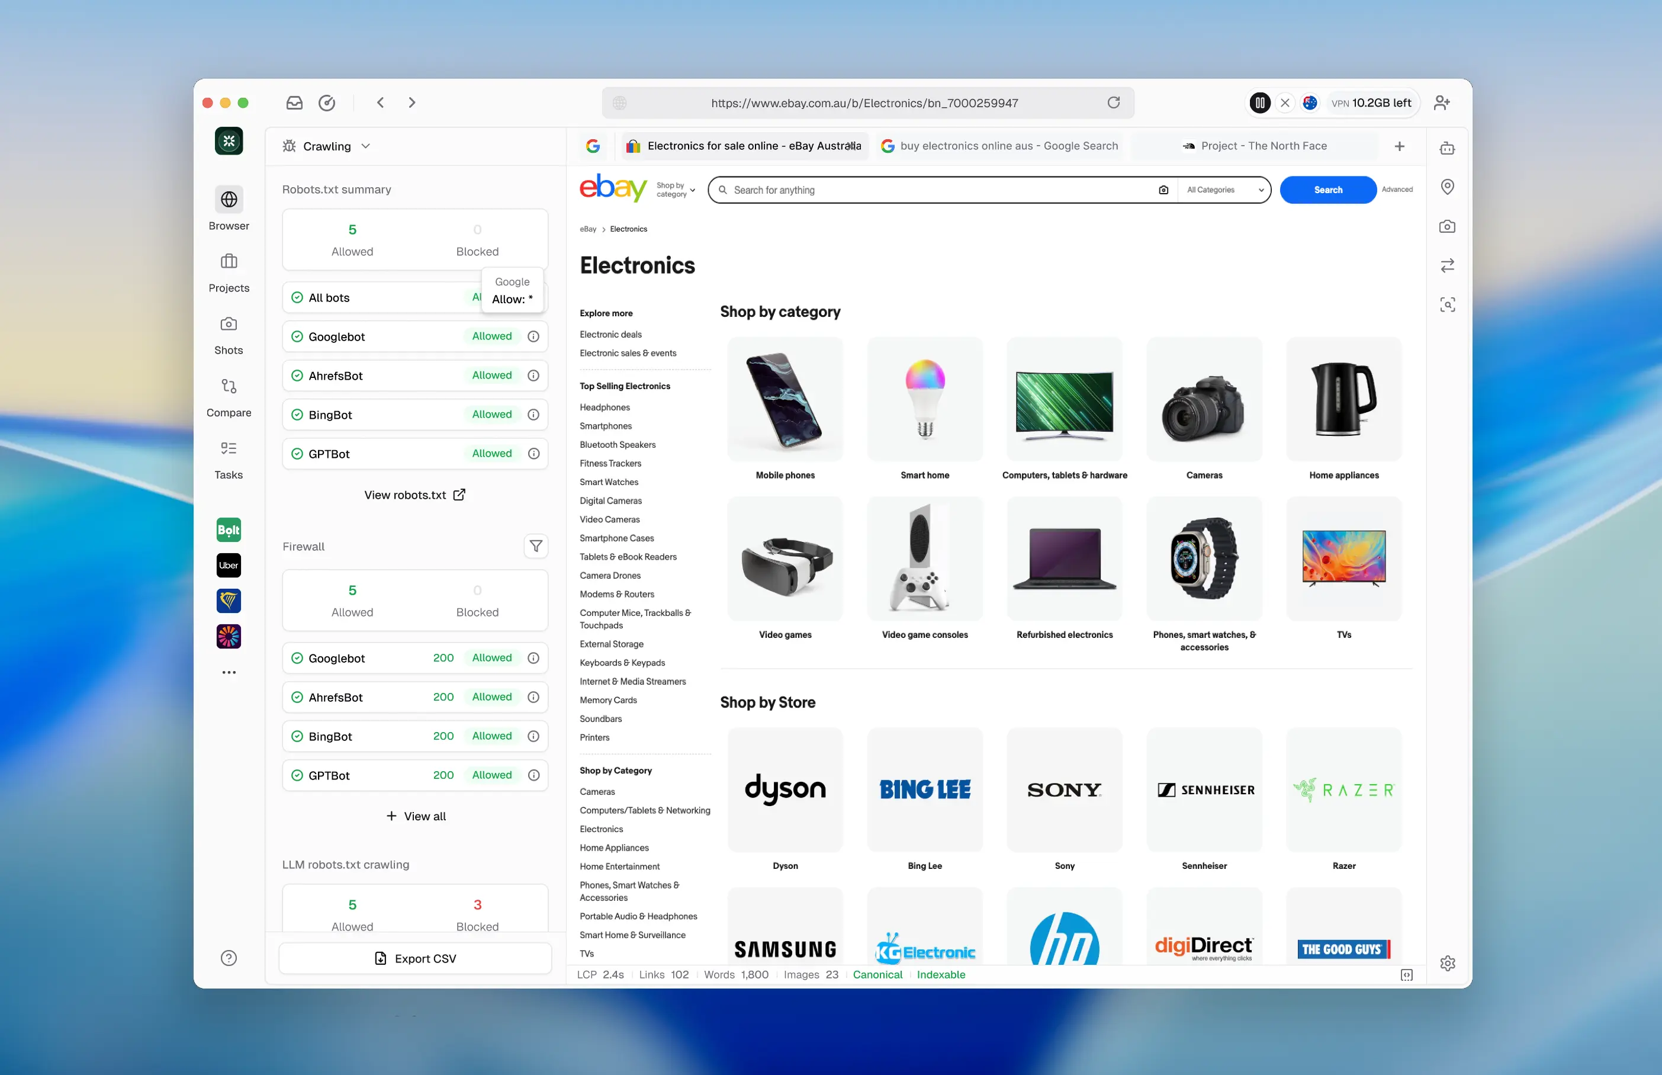Expand the Shop by category menu
The image size is (1662, 1075).
coord(675,190)
